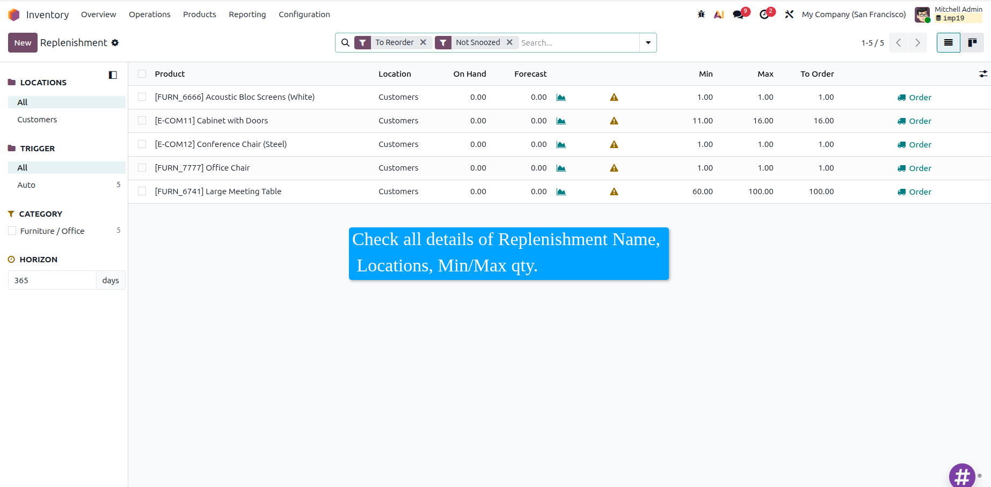Viewport: 991px width, 487px height.
Task: Order Cabinet with Doors replenishment
Action: coord(914,121)
